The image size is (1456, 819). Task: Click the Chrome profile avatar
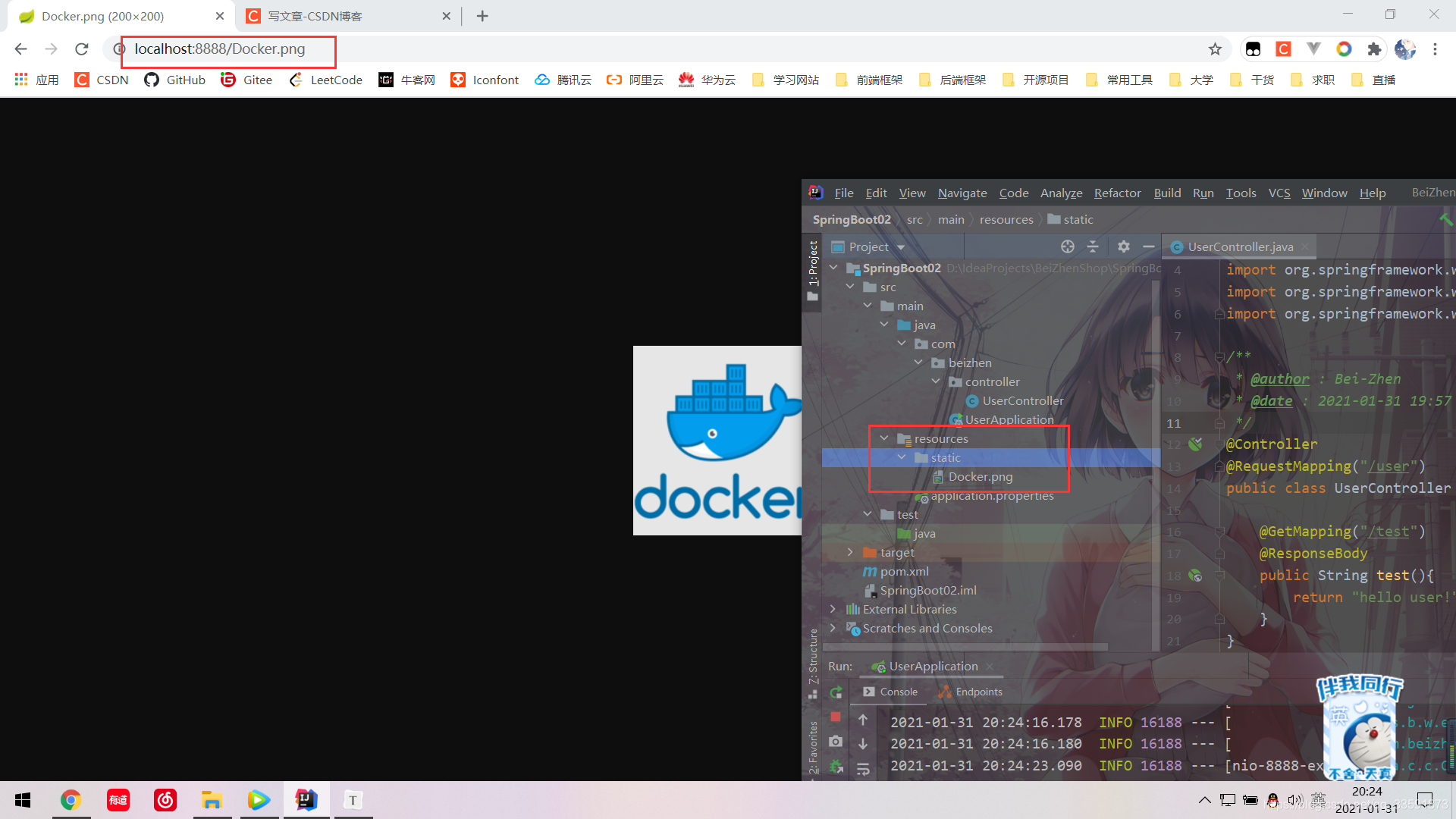point(1404,49)
